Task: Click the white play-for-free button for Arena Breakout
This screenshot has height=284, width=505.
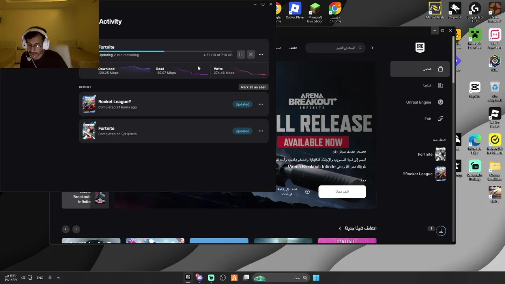Action: point(342,191)
